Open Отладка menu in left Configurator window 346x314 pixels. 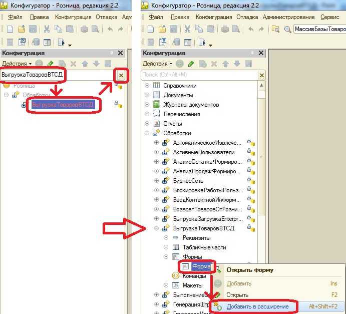[x=106, y=17]
